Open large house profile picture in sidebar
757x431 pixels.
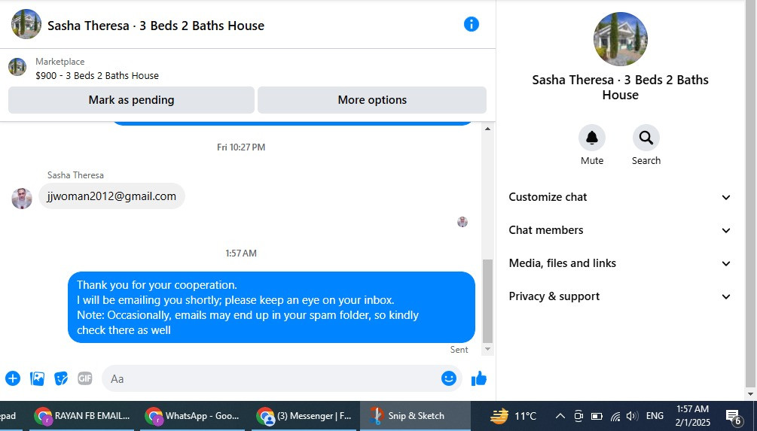click(x=621, y=39)
